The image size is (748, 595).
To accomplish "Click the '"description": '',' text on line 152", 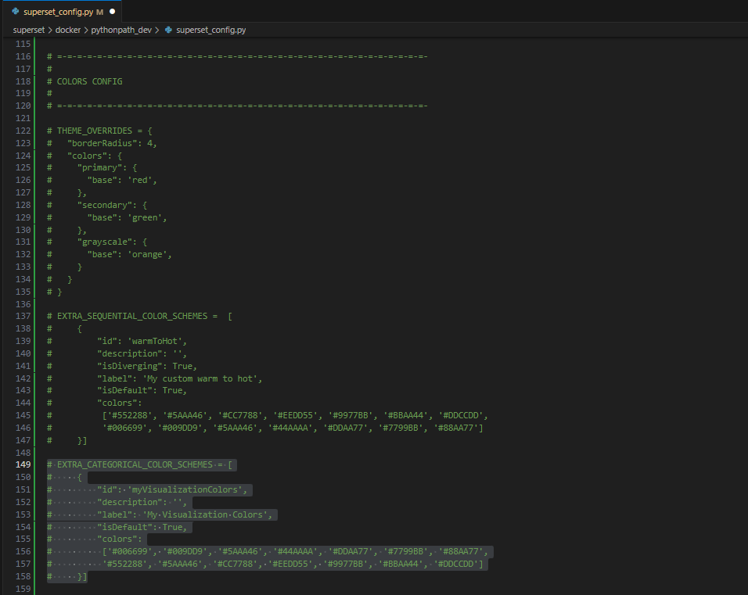I will click(x=142, y=502).
